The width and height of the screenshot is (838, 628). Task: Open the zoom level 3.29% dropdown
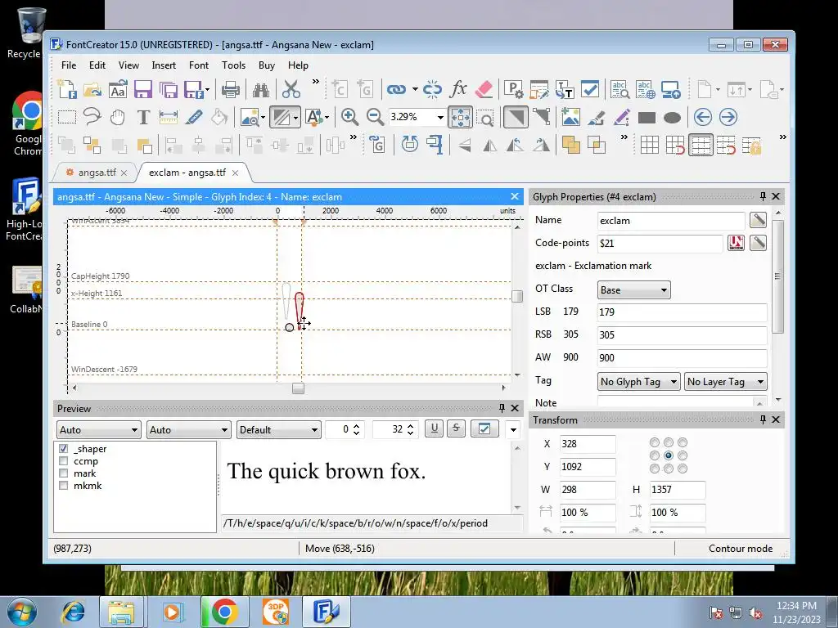[440, 117]
